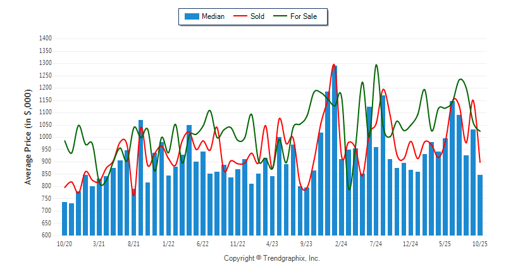
Task: Click the blue Median legend swatch
Action: 191,16
